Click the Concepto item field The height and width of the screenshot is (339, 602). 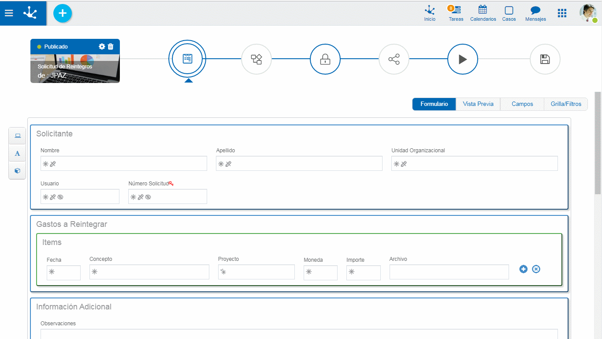pos(149,272)
